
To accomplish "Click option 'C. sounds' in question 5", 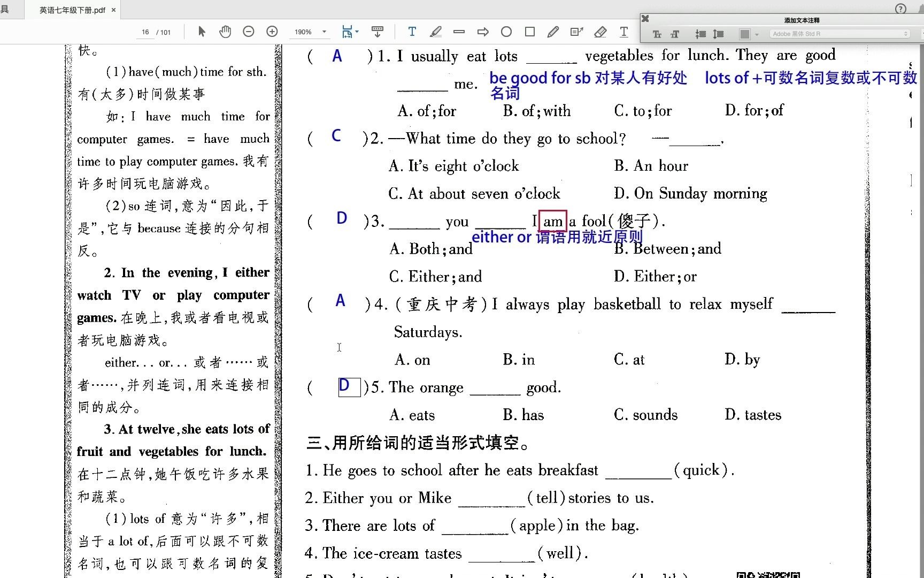I will [x=645, y=414].
